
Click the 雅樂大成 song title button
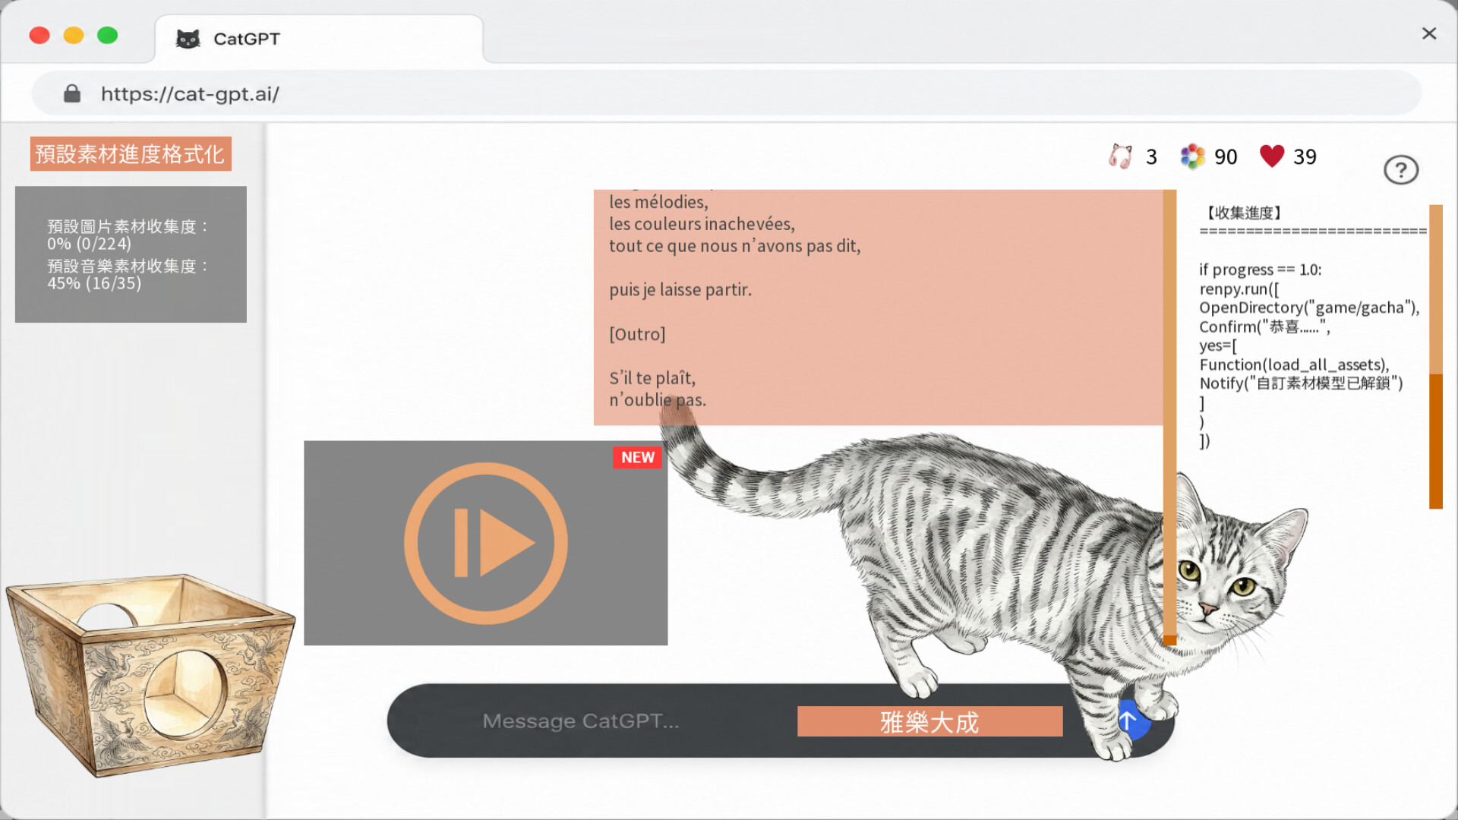pos(929,721)
